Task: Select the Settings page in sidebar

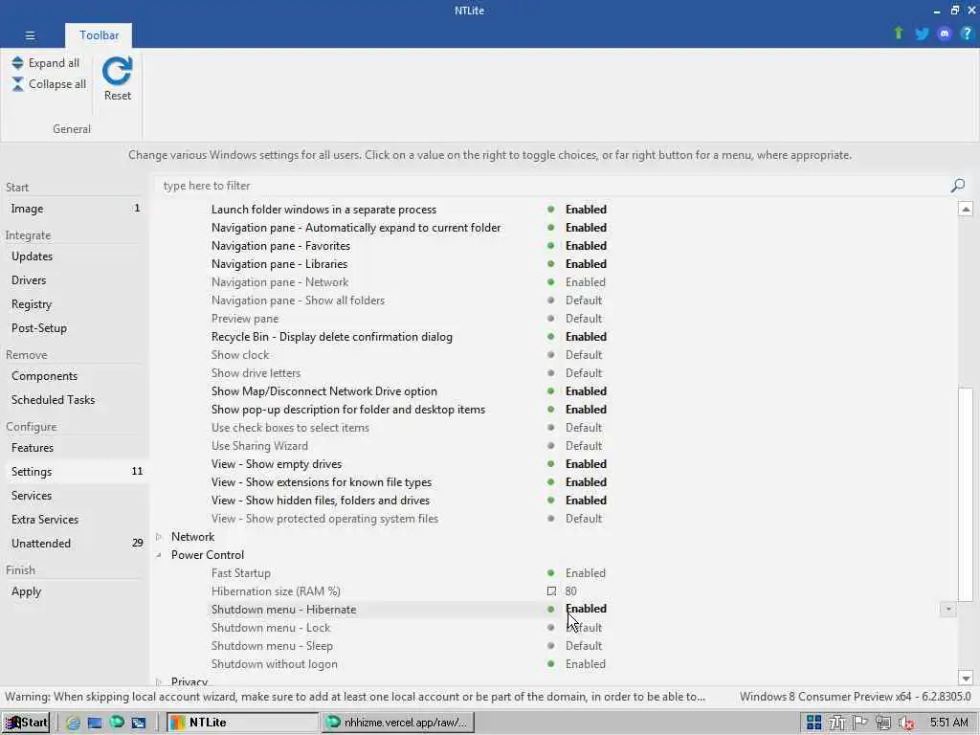Action: pyautogui.click(x=75, y=471)
